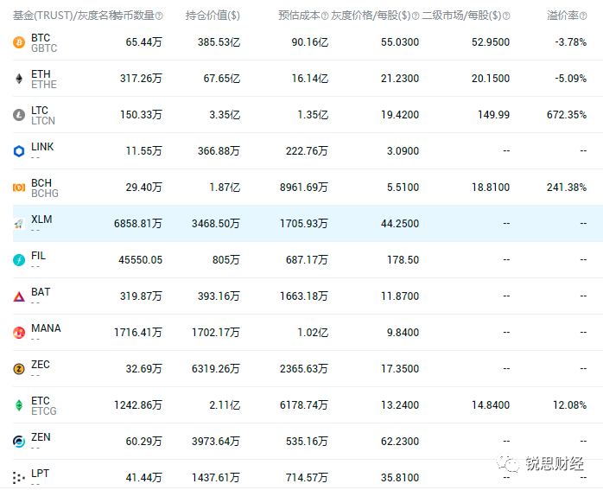Image resolution: width=603 pixels, height=490 pixels.
Task: Click the Livepeer LPT dots icon
Action: coord(18,478)
